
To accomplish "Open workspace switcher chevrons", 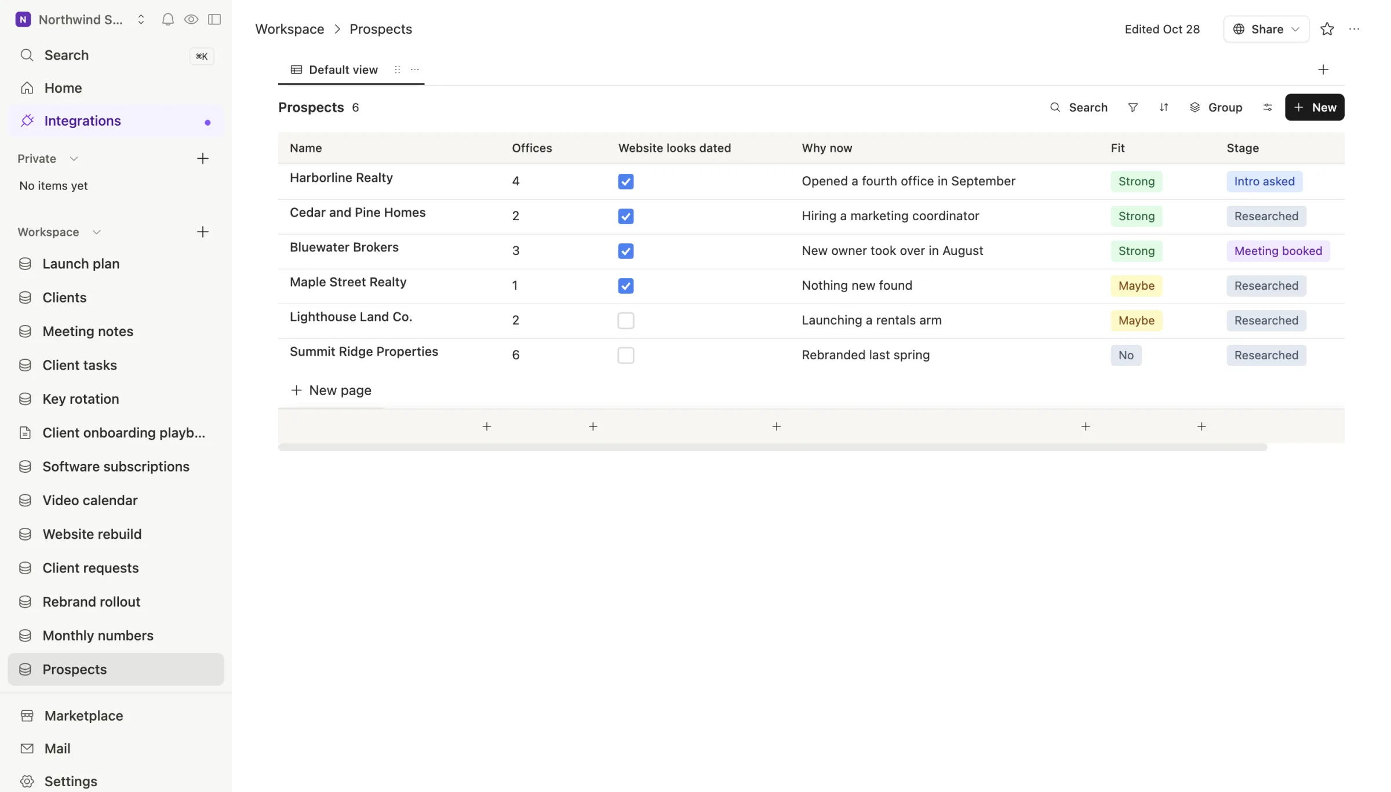I will 141,20.
